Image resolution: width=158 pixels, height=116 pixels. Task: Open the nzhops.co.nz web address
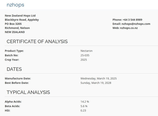129,28
